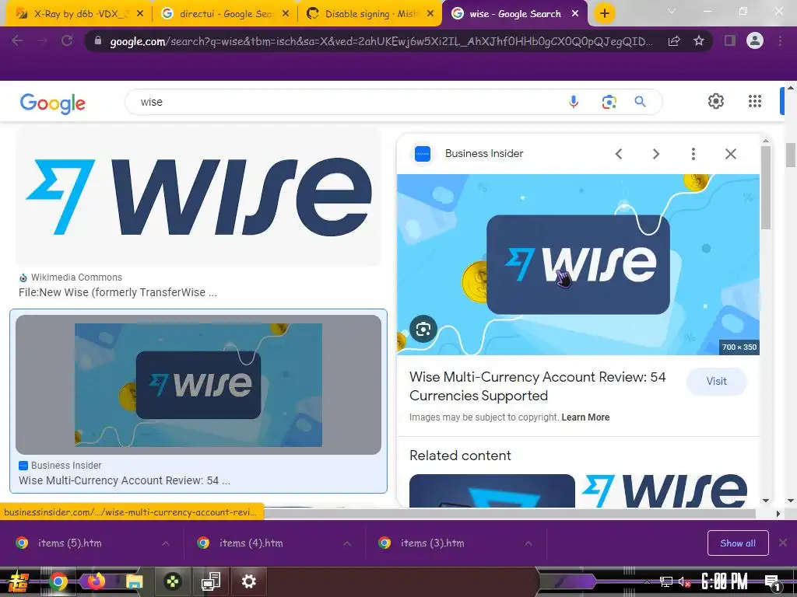Viewport: 797px width, 597px height.
Task: Open the large Wise logo thumbnail
Action: coord(198,196)
